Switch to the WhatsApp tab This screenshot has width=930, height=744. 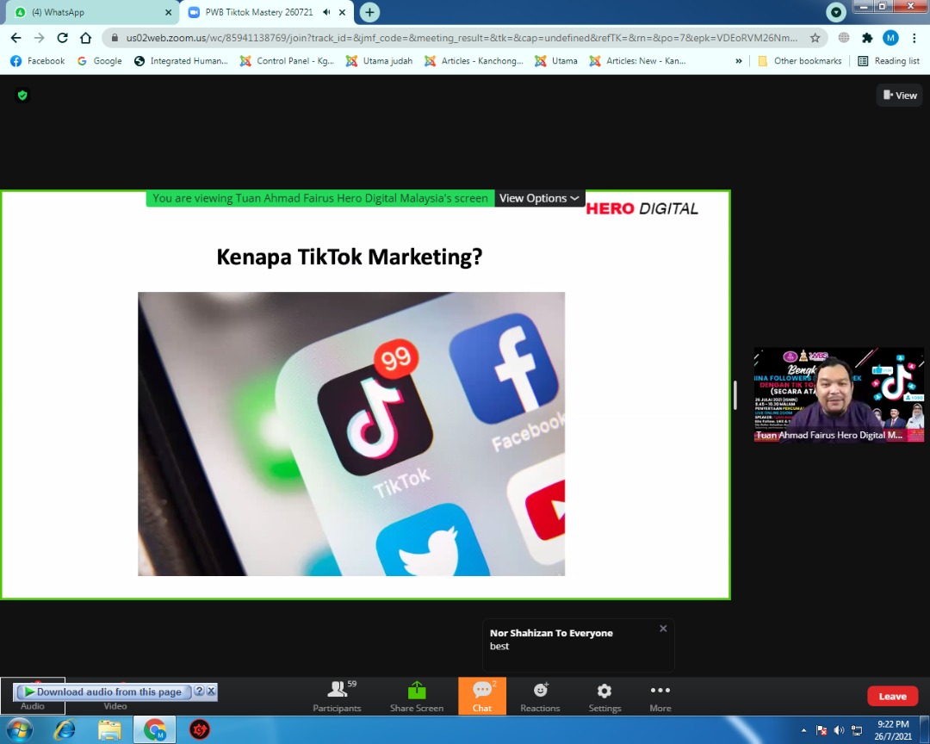[x=86, y=12]
